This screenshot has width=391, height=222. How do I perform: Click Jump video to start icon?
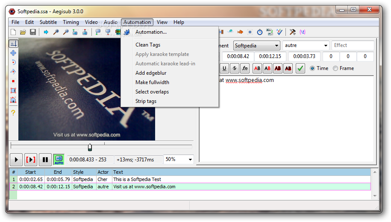(75, 32)
